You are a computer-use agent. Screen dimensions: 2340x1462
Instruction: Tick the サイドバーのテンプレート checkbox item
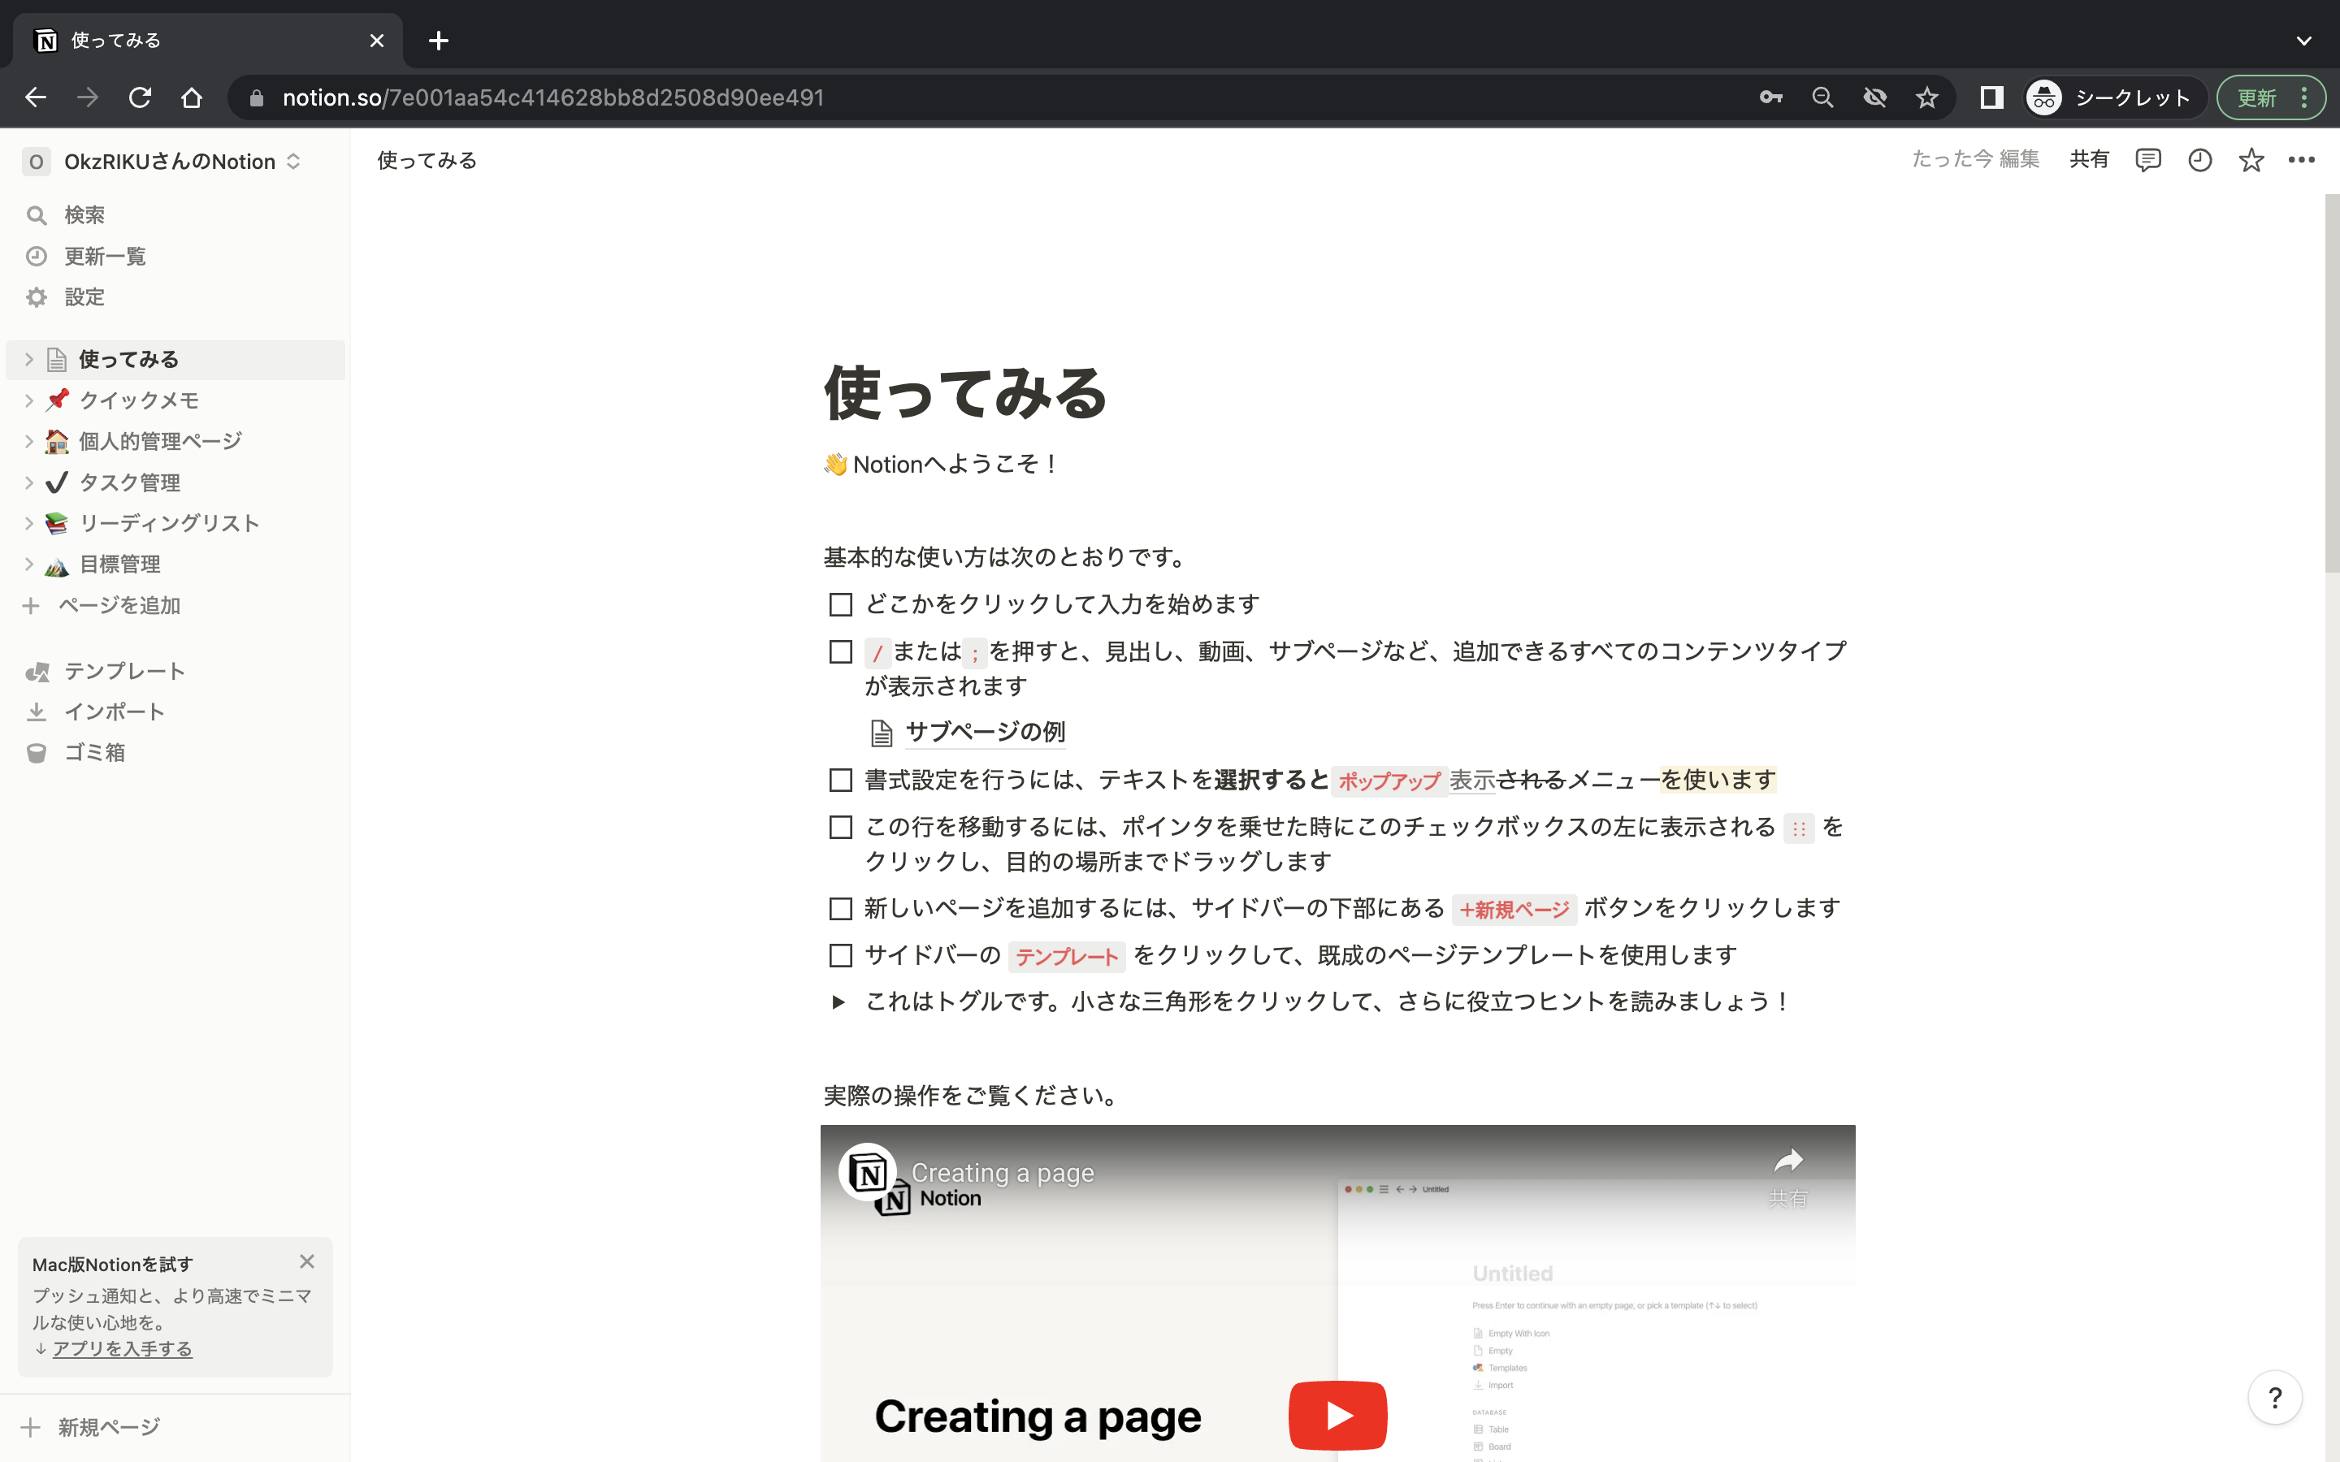click(840, 955)
